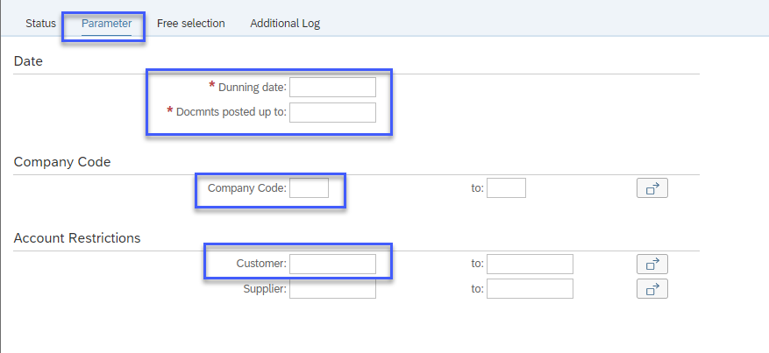This screenshot has height=353, width=769.
Task: Open multiple selection for Company Code
Action: coord(652,188)
